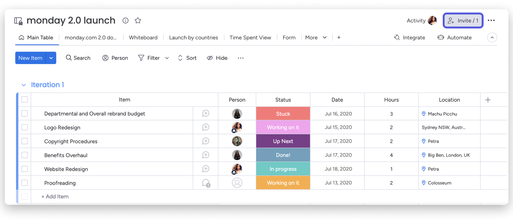Open the Sort options
Screen dimensions: 513x222
[x=187, y=58]
